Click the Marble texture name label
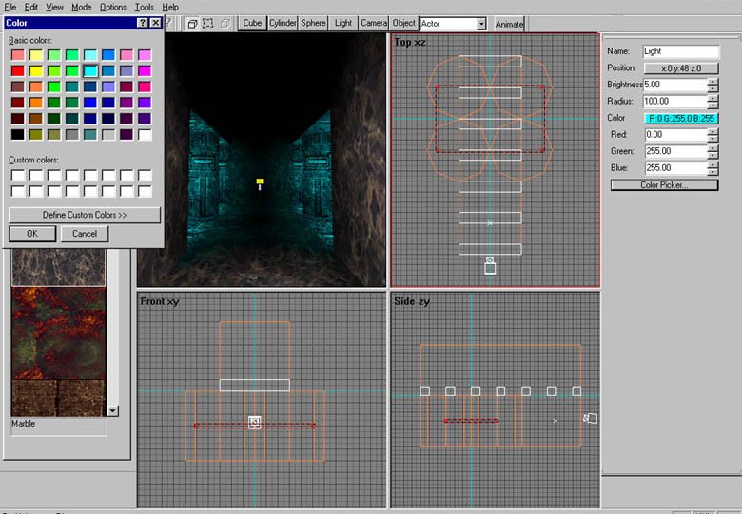 (23, 424)
